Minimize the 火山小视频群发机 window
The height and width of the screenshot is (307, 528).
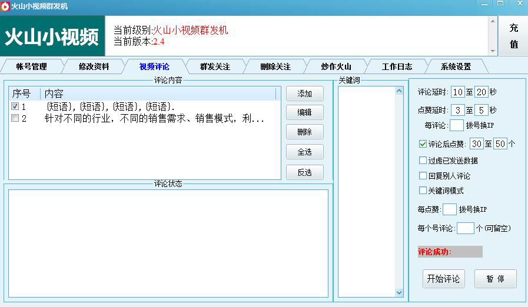coord(484,4)
